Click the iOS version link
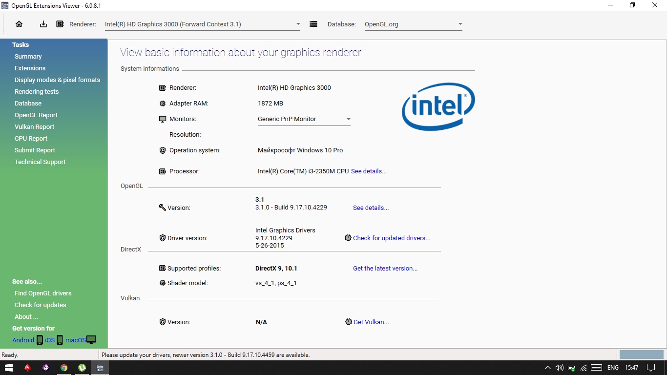The image size is (667, 375). 50,340
